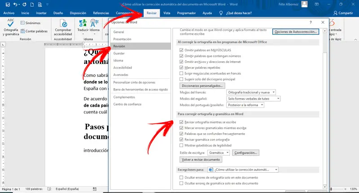Open Estilo de escritura Gramática dropdown
Image resolution: width=359 pixels, height=193 pixels.
click(x=219, y=153)
